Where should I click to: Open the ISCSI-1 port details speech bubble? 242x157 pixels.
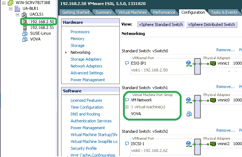click(127, 144)
